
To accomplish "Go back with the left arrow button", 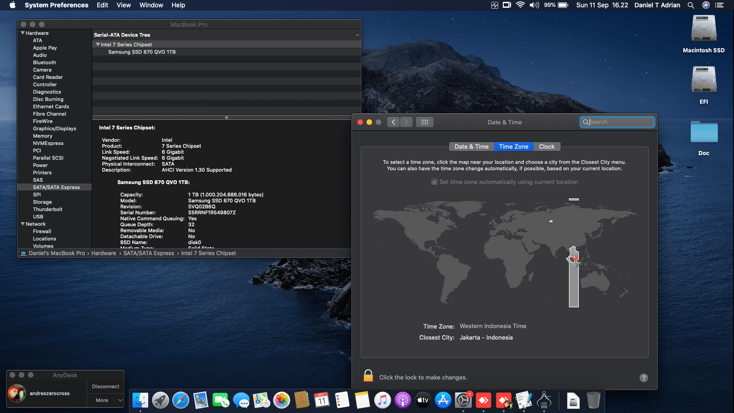I will (393, 122).
